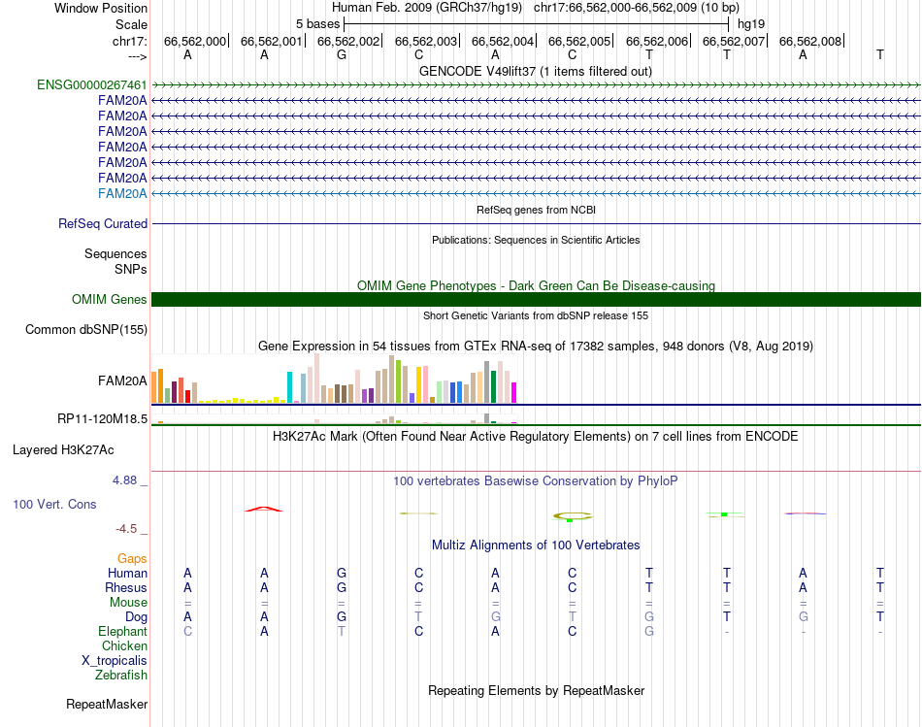Click the -4.5 lower PhyloP scale value

(126, 529)
